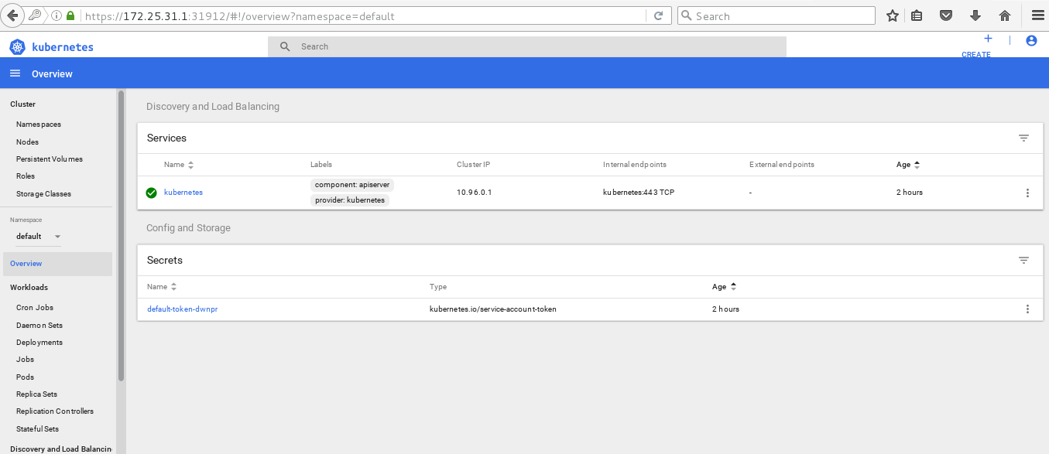Go to the browser home icon
1049x454 pixels.
point(1005,15)
